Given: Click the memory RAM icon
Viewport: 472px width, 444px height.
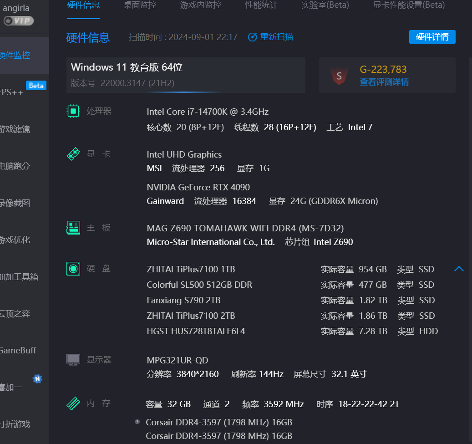Looking at the screenshot, I should (73, 403).
